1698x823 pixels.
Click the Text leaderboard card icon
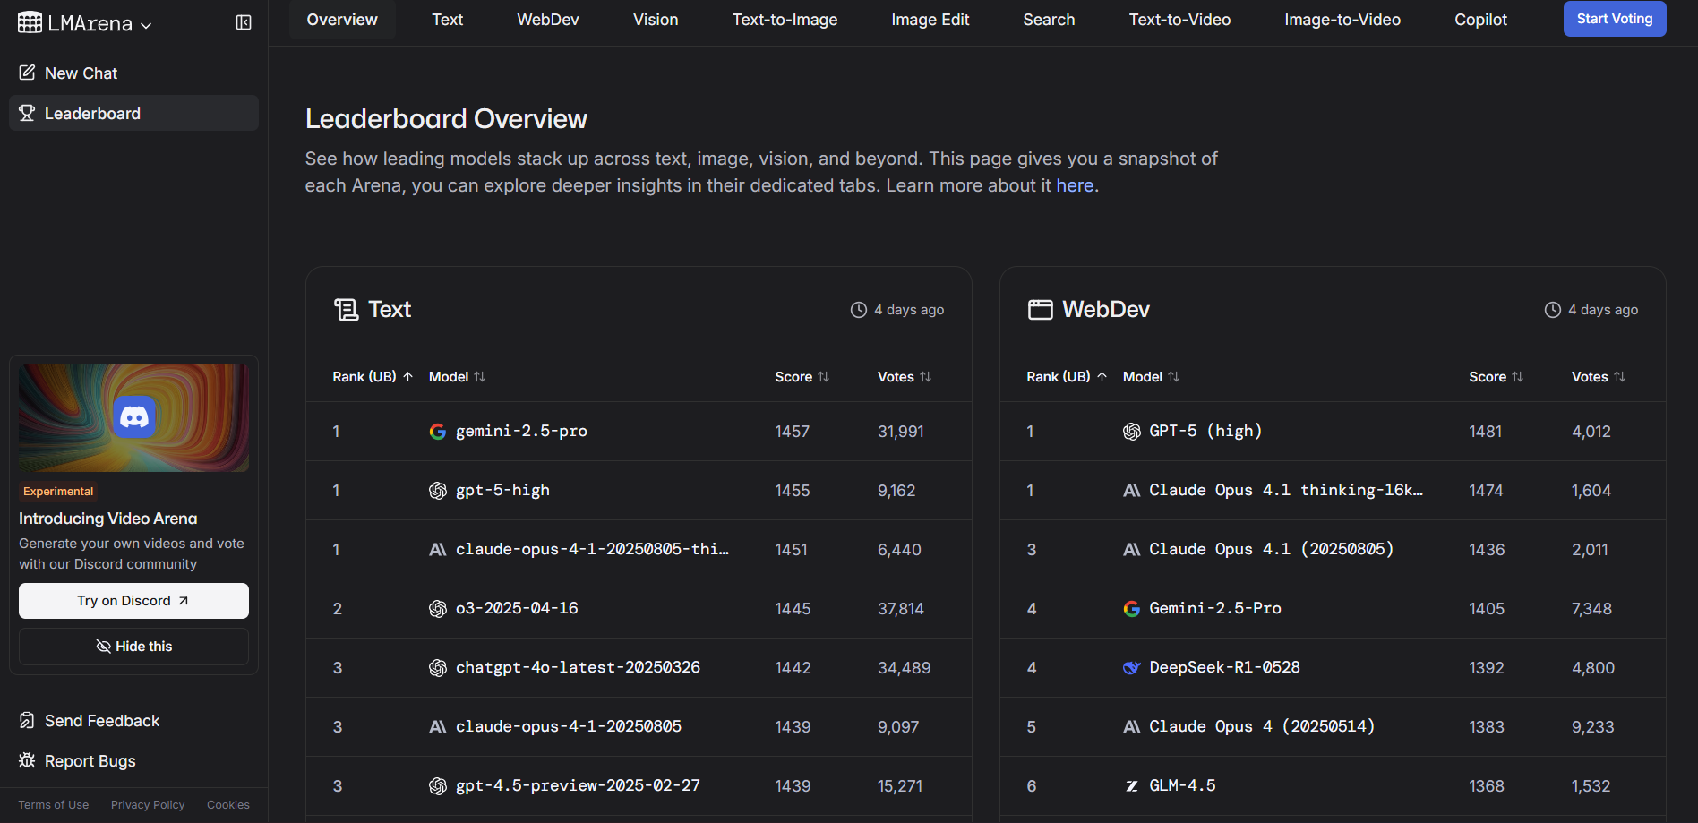(346, 310)
